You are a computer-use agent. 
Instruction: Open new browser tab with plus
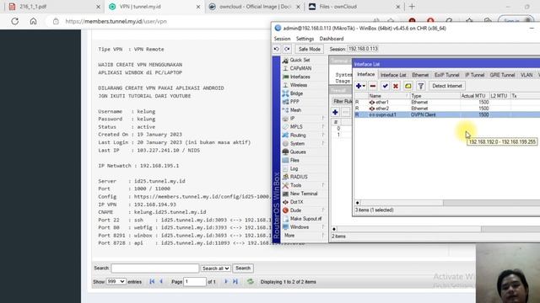(x=412, y=7)
